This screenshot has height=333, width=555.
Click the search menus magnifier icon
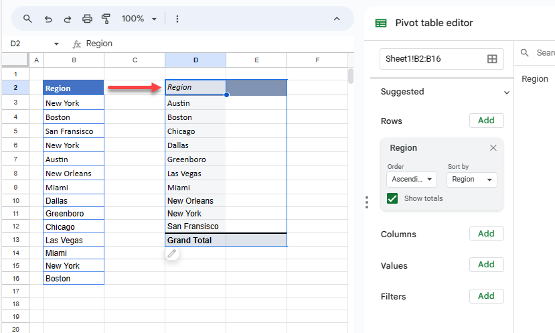coord(27,19)
